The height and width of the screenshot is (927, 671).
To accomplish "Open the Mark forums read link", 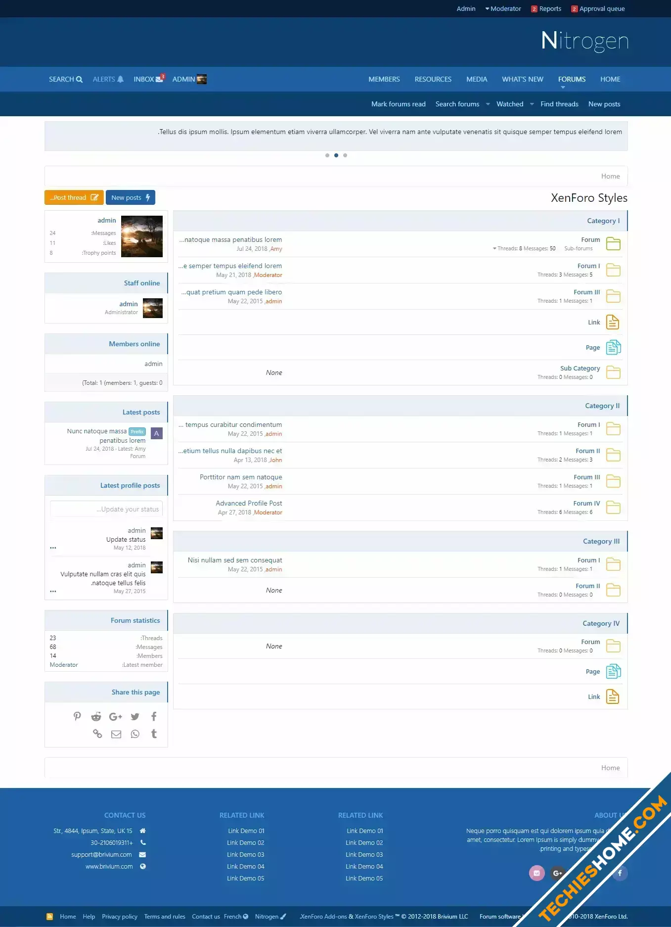I will [x=398, y=104].
